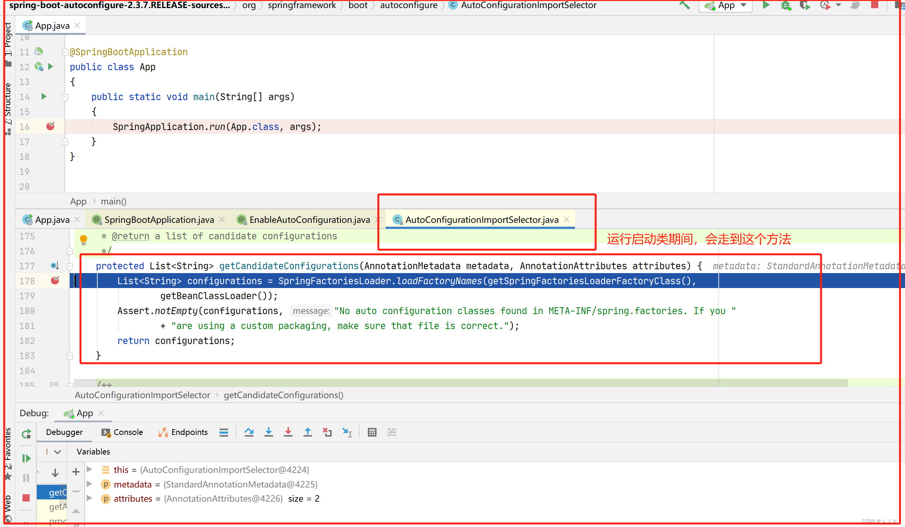Start debugging with the bug icon
The height and width of the screenshot is (527, 905).
tap(785, 5)
